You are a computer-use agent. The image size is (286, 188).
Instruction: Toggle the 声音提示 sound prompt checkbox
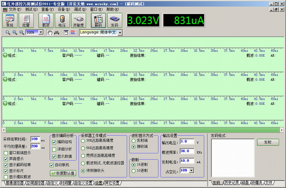pyautogui.click(x=6, y=159)
